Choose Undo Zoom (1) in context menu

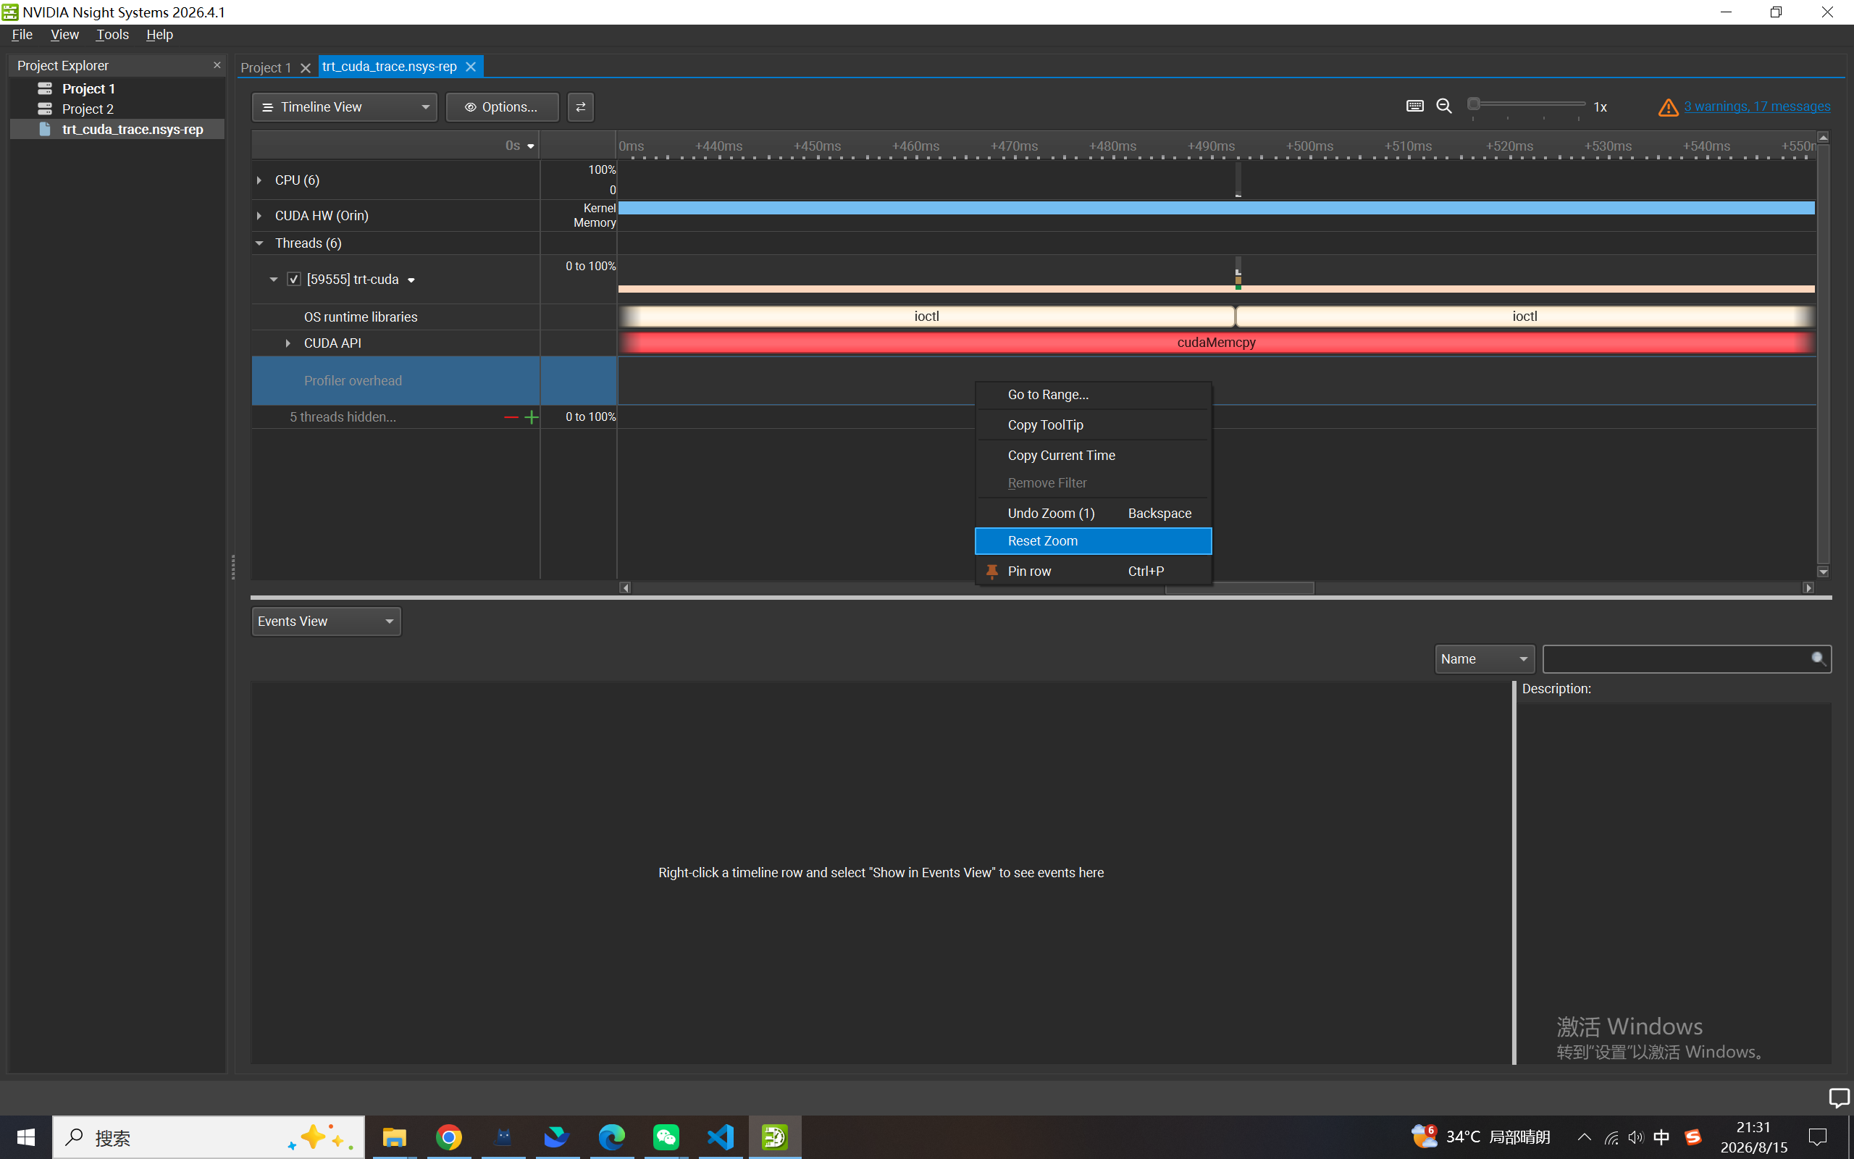[1094, 514]
